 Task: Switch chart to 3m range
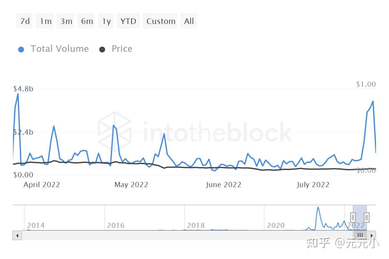(x=66, y=21)
